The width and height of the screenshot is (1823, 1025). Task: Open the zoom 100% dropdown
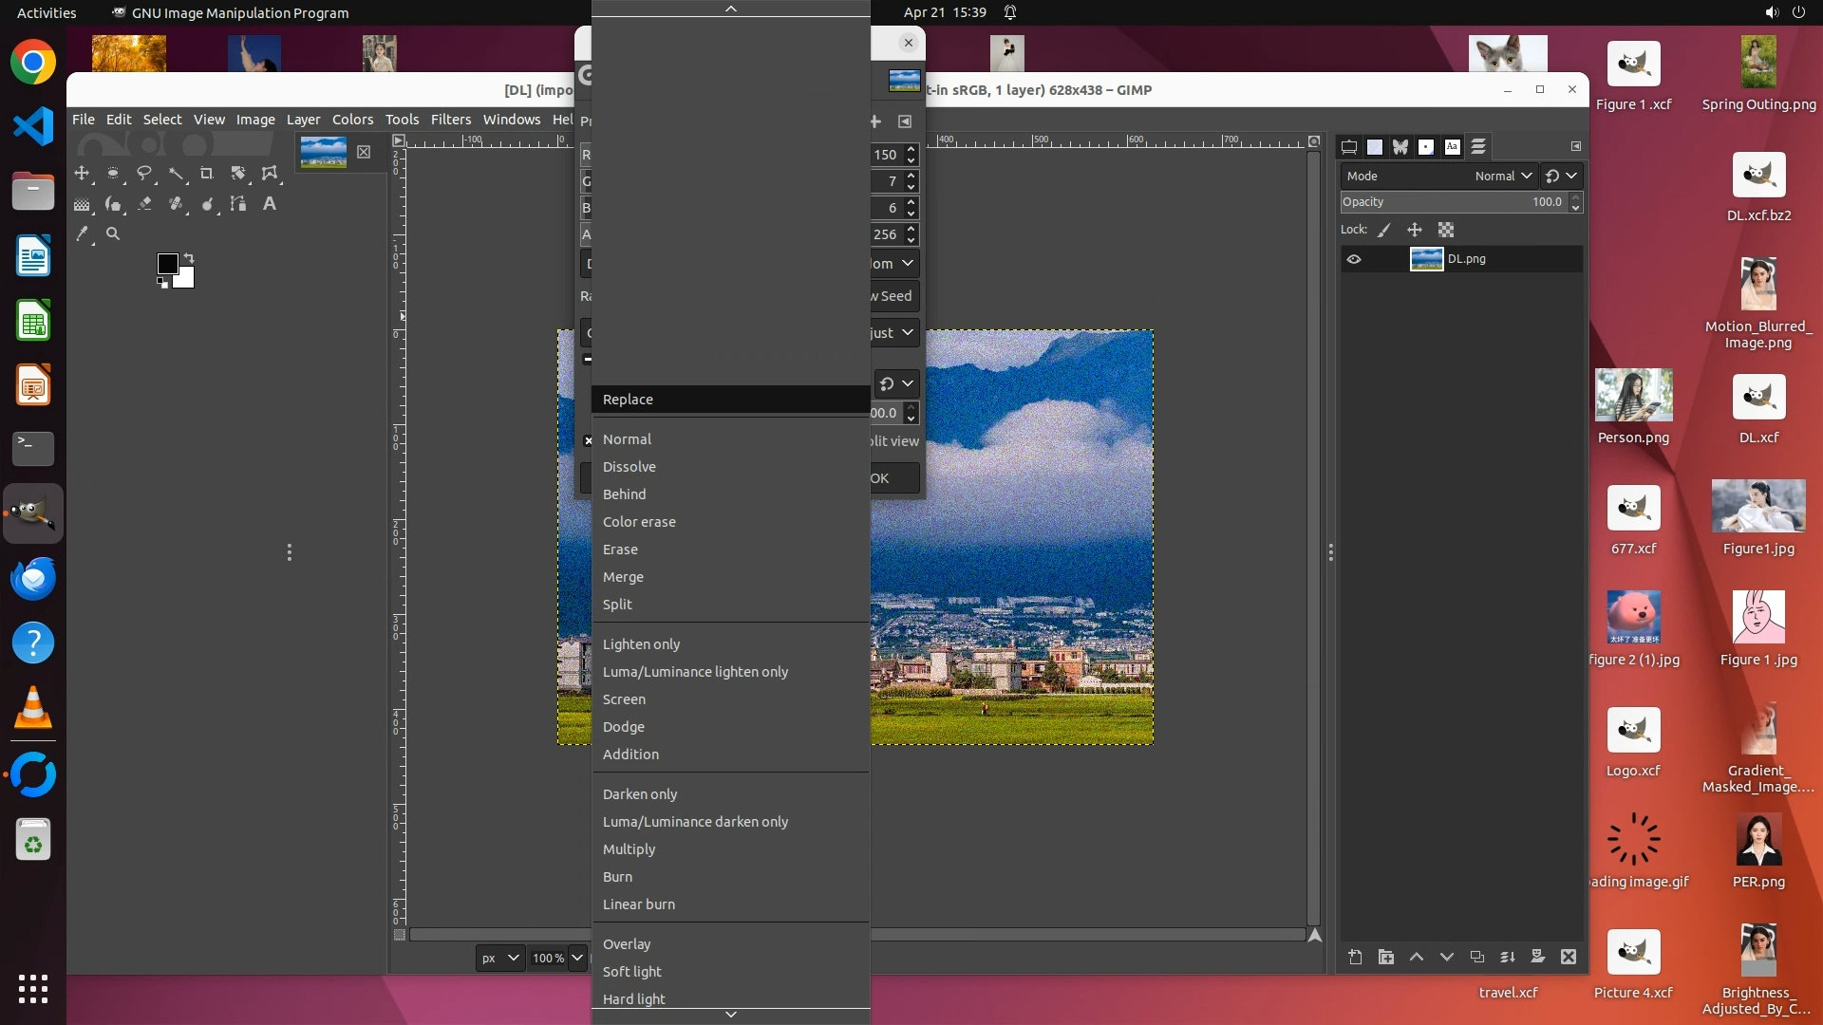coord(576,958)
